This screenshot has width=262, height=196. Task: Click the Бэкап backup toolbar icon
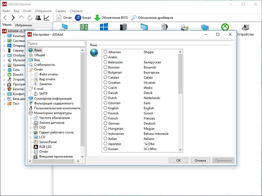coord(78,18)
